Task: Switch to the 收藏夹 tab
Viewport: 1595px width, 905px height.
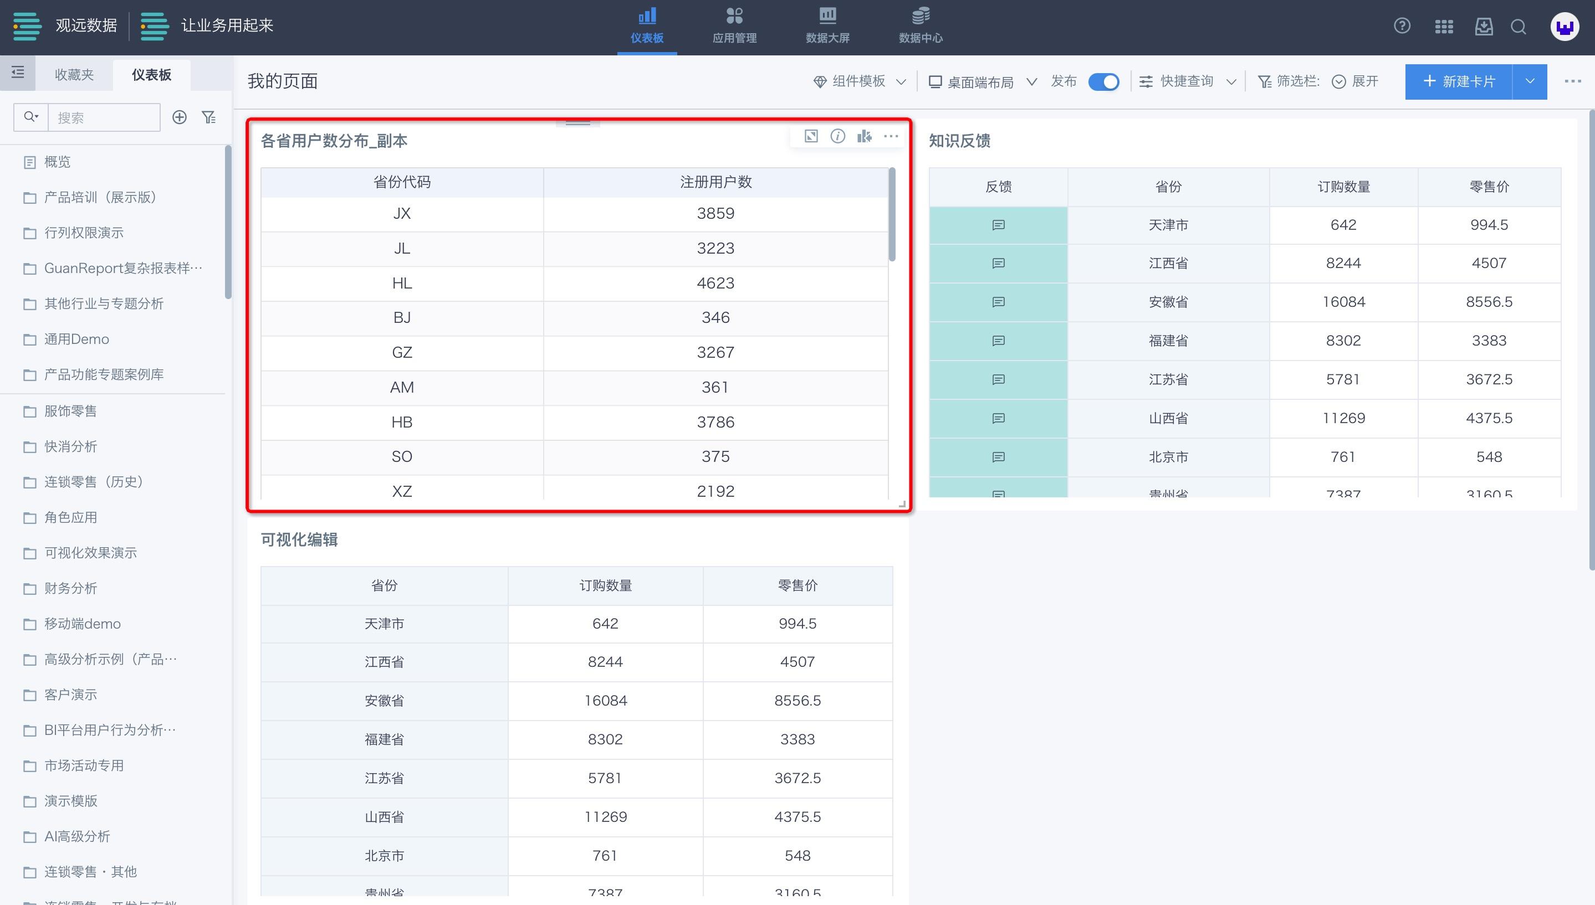Action: (x=74, y=75)
